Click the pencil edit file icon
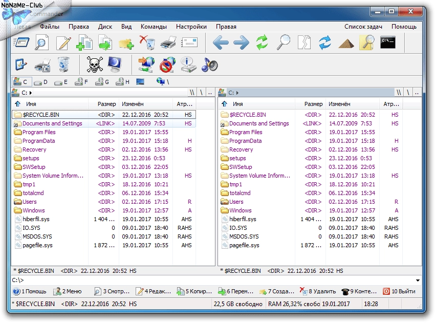435x323 pixels. 63,42
